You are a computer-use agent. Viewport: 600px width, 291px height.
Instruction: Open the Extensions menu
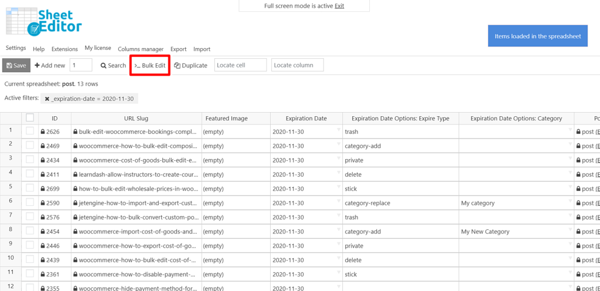(x=64, y=49)
